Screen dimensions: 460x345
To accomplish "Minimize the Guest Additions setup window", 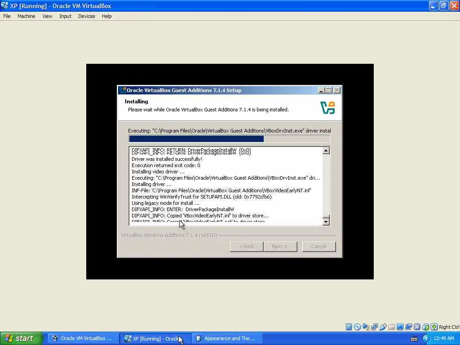I will [x=321, y=90].
